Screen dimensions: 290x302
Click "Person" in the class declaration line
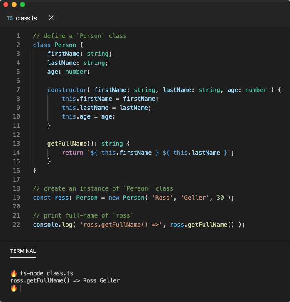[65, 45]
